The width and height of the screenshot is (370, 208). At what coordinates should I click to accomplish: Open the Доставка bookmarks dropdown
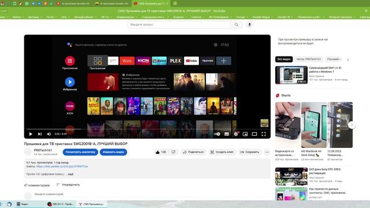pos(35,17)
